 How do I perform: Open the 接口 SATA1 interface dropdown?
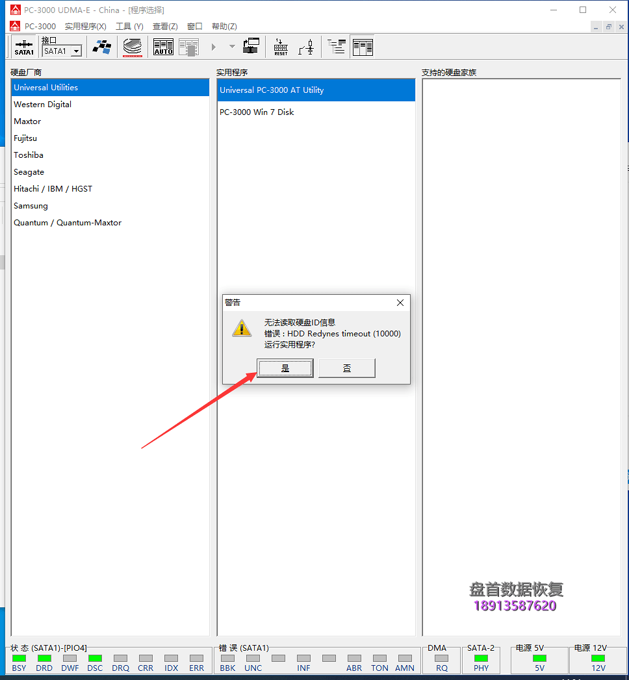click(x=76, y=51)
